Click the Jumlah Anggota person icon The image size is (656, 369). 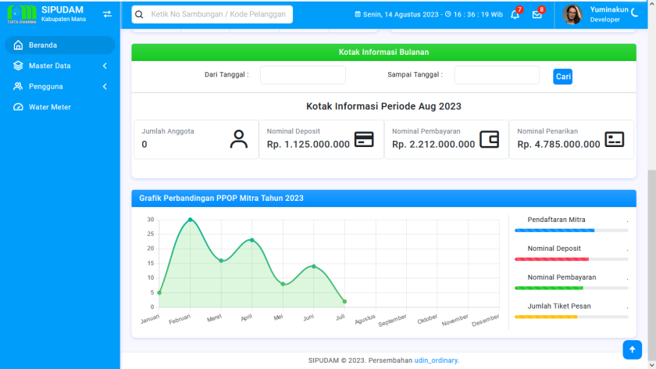pyautogui.click(x=239, y=139)
